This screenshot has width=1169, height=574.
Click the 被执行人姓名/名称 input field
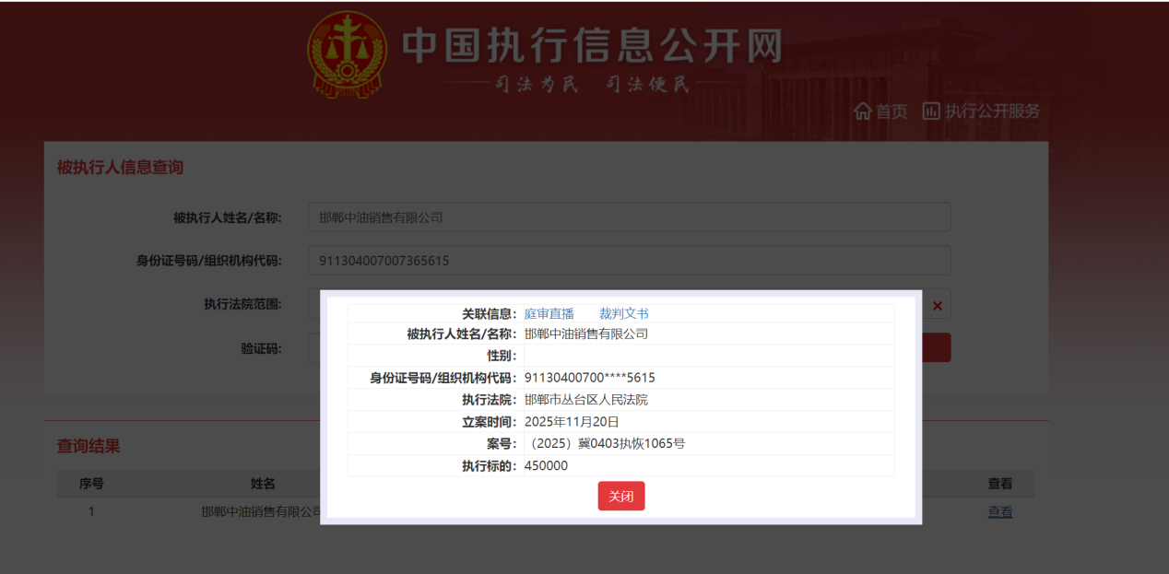(x=630, y=217)
